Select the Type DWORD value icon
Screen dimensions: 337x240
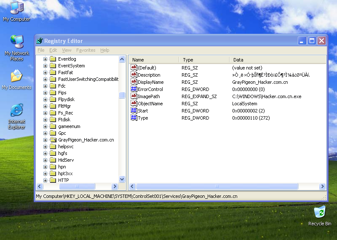click(x=134, y=118)
